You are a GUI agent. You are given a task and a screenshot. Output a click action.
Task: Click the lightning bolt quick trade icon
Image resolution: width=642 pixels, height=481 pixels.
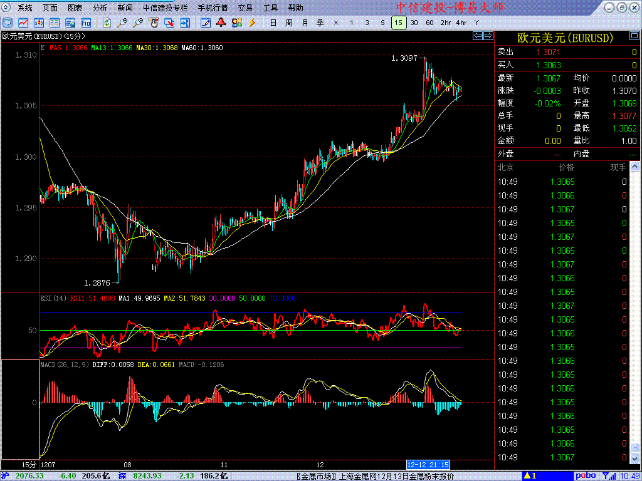pyautogui.click(x=253, y=23)
